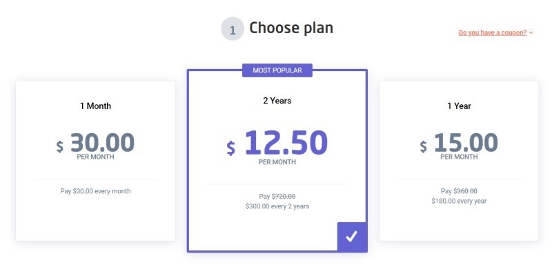
Task: Click the struck-through $720.00 price
Action: pyautogui.click(x=284, y=197)
